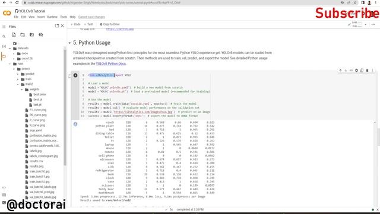Collapse the datasets folder
The width and height of the screenshot is (380, 214).
[x=10, y=48]
